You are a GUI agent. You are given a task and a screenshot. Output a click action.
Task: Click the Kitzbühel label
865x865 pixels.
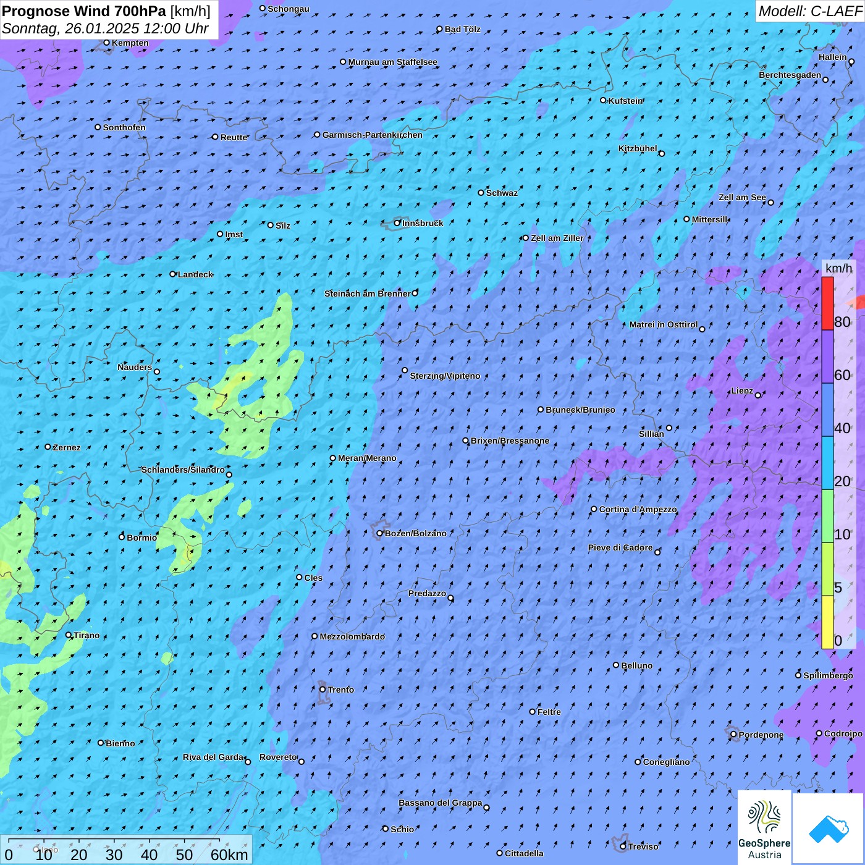pyautogui.click(x=638, y=148)
